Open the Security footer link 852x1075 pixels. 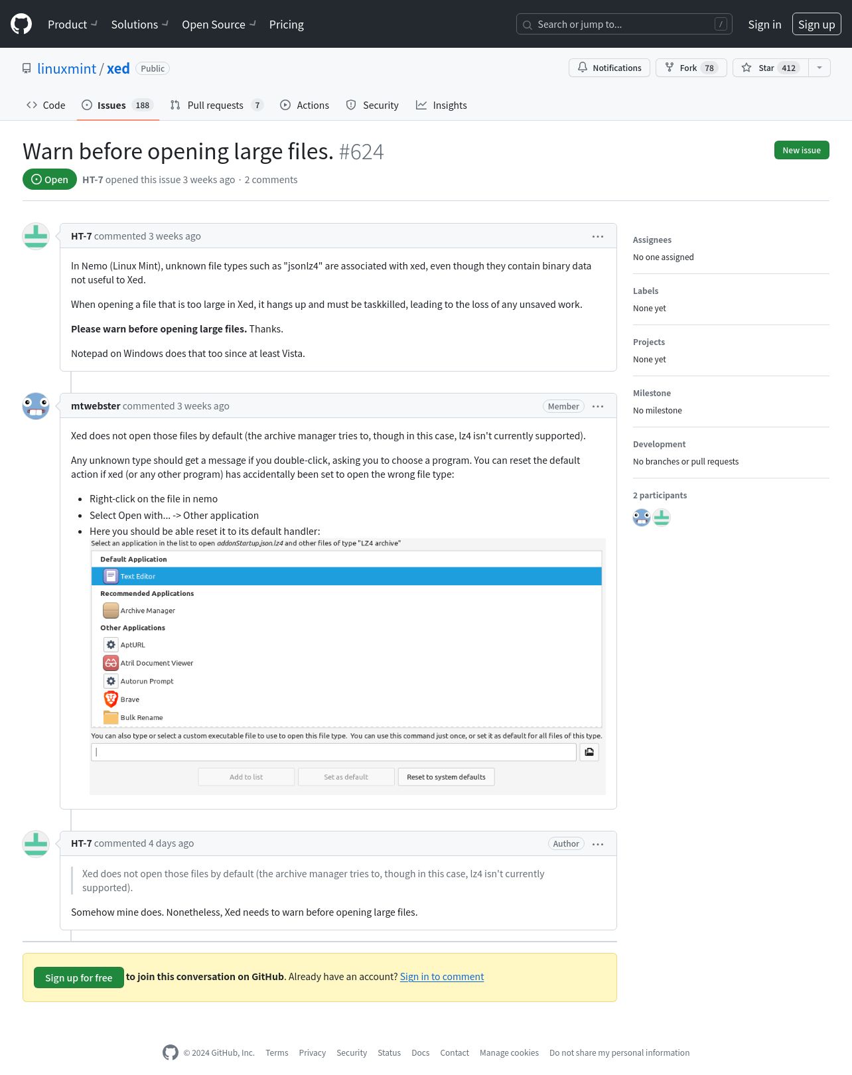352,1052
